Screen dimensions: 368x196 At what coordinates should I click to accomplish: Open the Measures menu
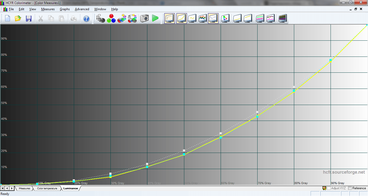(48, 9)
